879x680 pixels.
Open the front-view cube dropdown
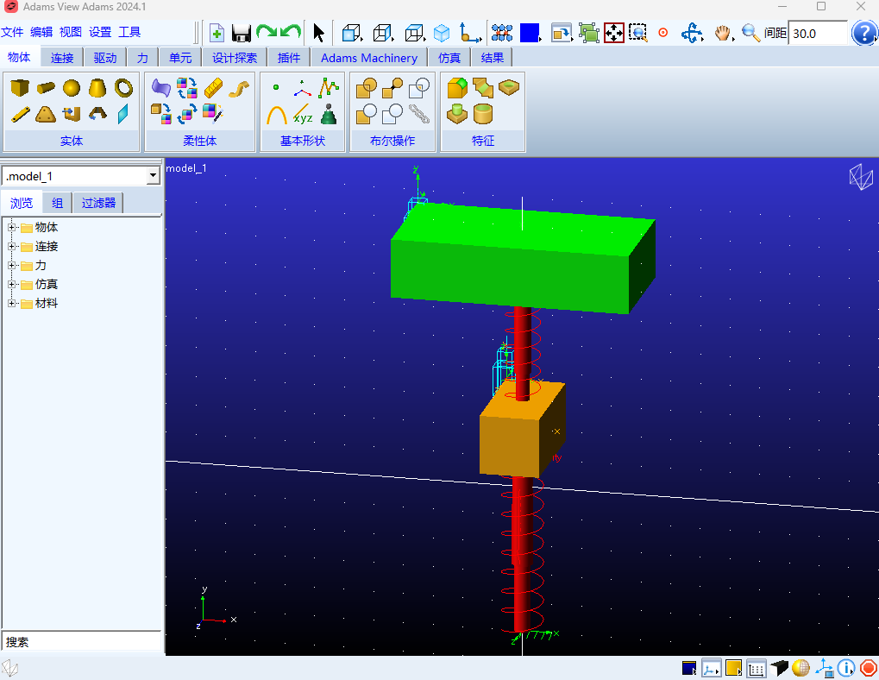(x=352, y=33)
